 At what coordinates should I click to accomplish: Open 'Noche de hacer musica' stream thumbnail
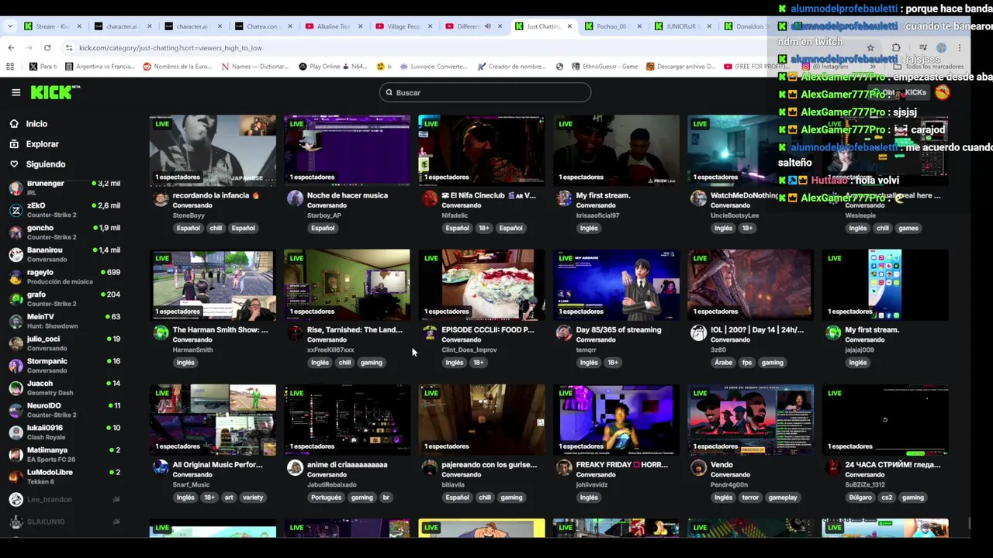347,150
